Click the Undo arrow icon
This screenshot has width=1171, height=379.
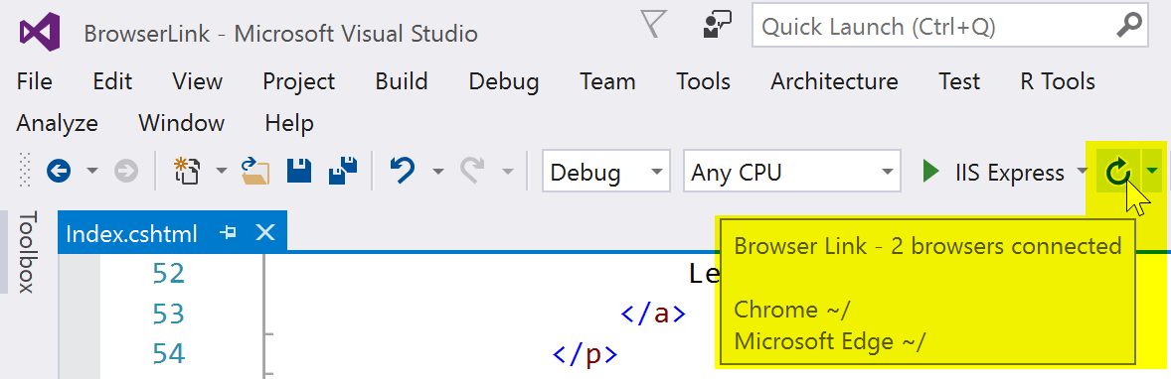(x=404, y=172)
